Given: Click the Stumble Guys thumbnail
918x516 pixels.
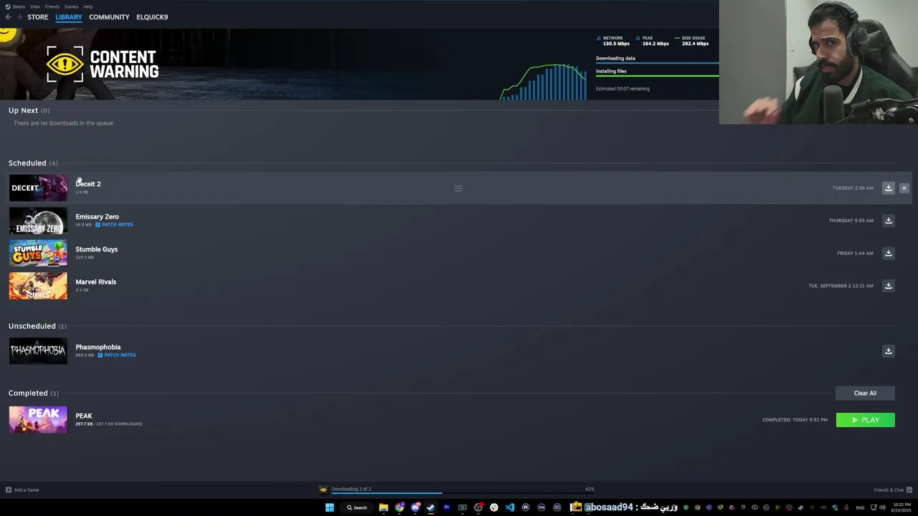Looking at the screenshot, I should click(38, 253).
